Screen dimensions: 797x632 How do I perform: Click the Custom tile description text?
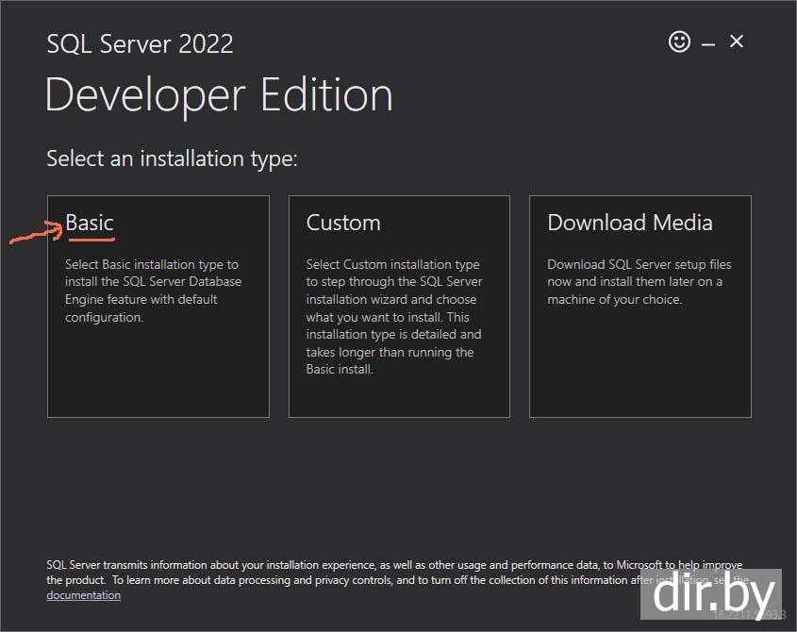394,317
